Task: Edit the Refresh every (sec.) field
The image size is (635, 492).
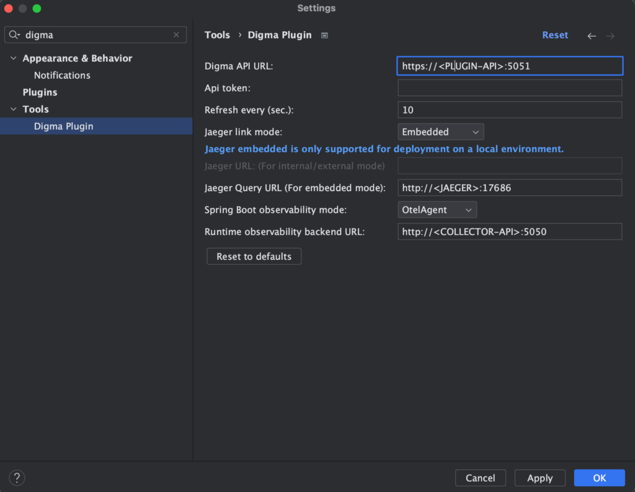Action: [x=510, y=110]
